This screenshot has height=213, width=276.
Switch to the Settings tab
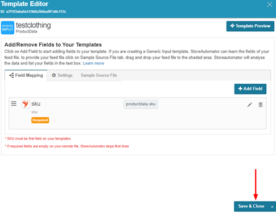point(62,75)
